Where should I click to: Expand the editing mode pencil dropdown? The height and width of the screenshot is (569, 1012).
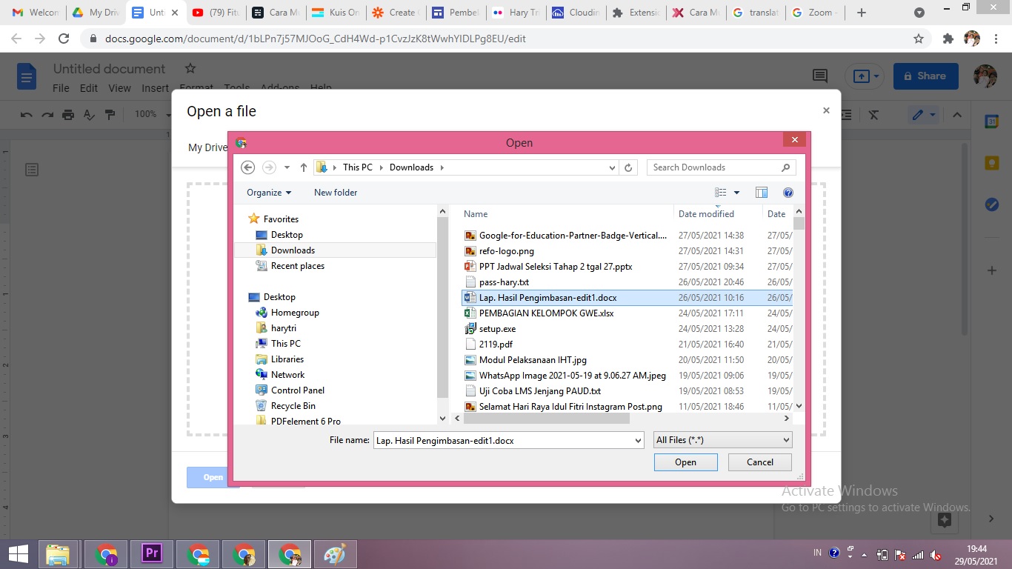tap(933, 115)
